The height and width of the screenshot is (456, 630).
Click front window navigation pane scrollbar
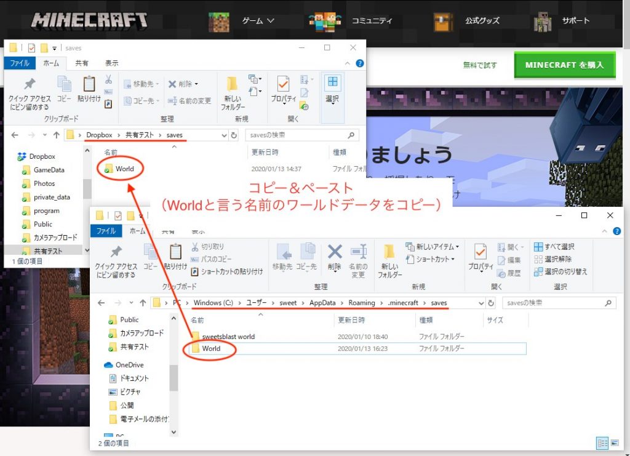[173, 377]
